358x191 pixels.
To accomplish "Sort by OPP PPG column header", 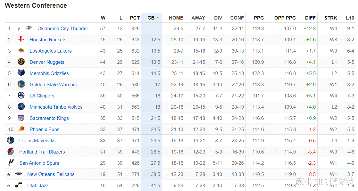I will pos(285,18).
